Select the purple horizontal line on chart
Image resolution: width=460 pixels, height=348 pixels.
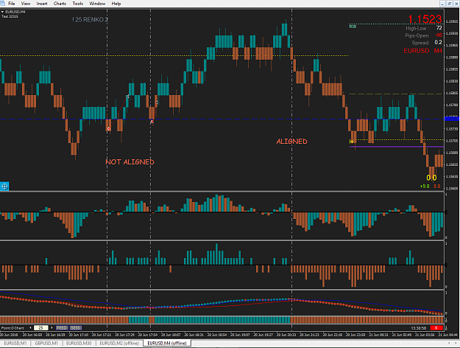397,147
